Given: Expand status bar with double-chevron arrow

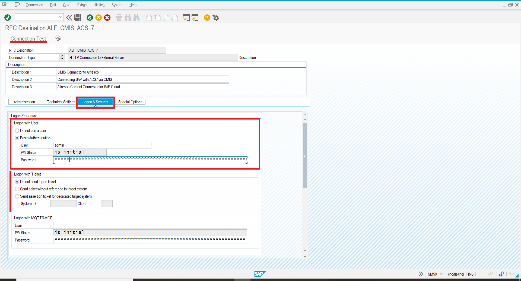Looking at the screenshot, I should tap(421, 274).
